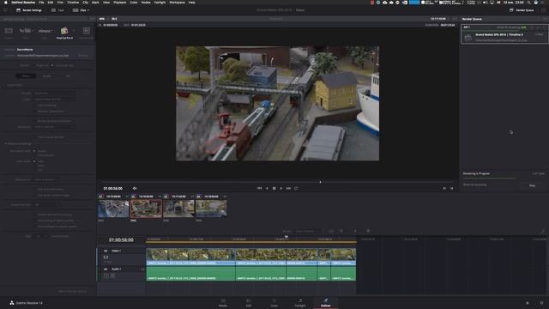The height and width of the screenshot is (309, 549).
Task: Select clip thumbnail 01
Action: pos(113,209)
